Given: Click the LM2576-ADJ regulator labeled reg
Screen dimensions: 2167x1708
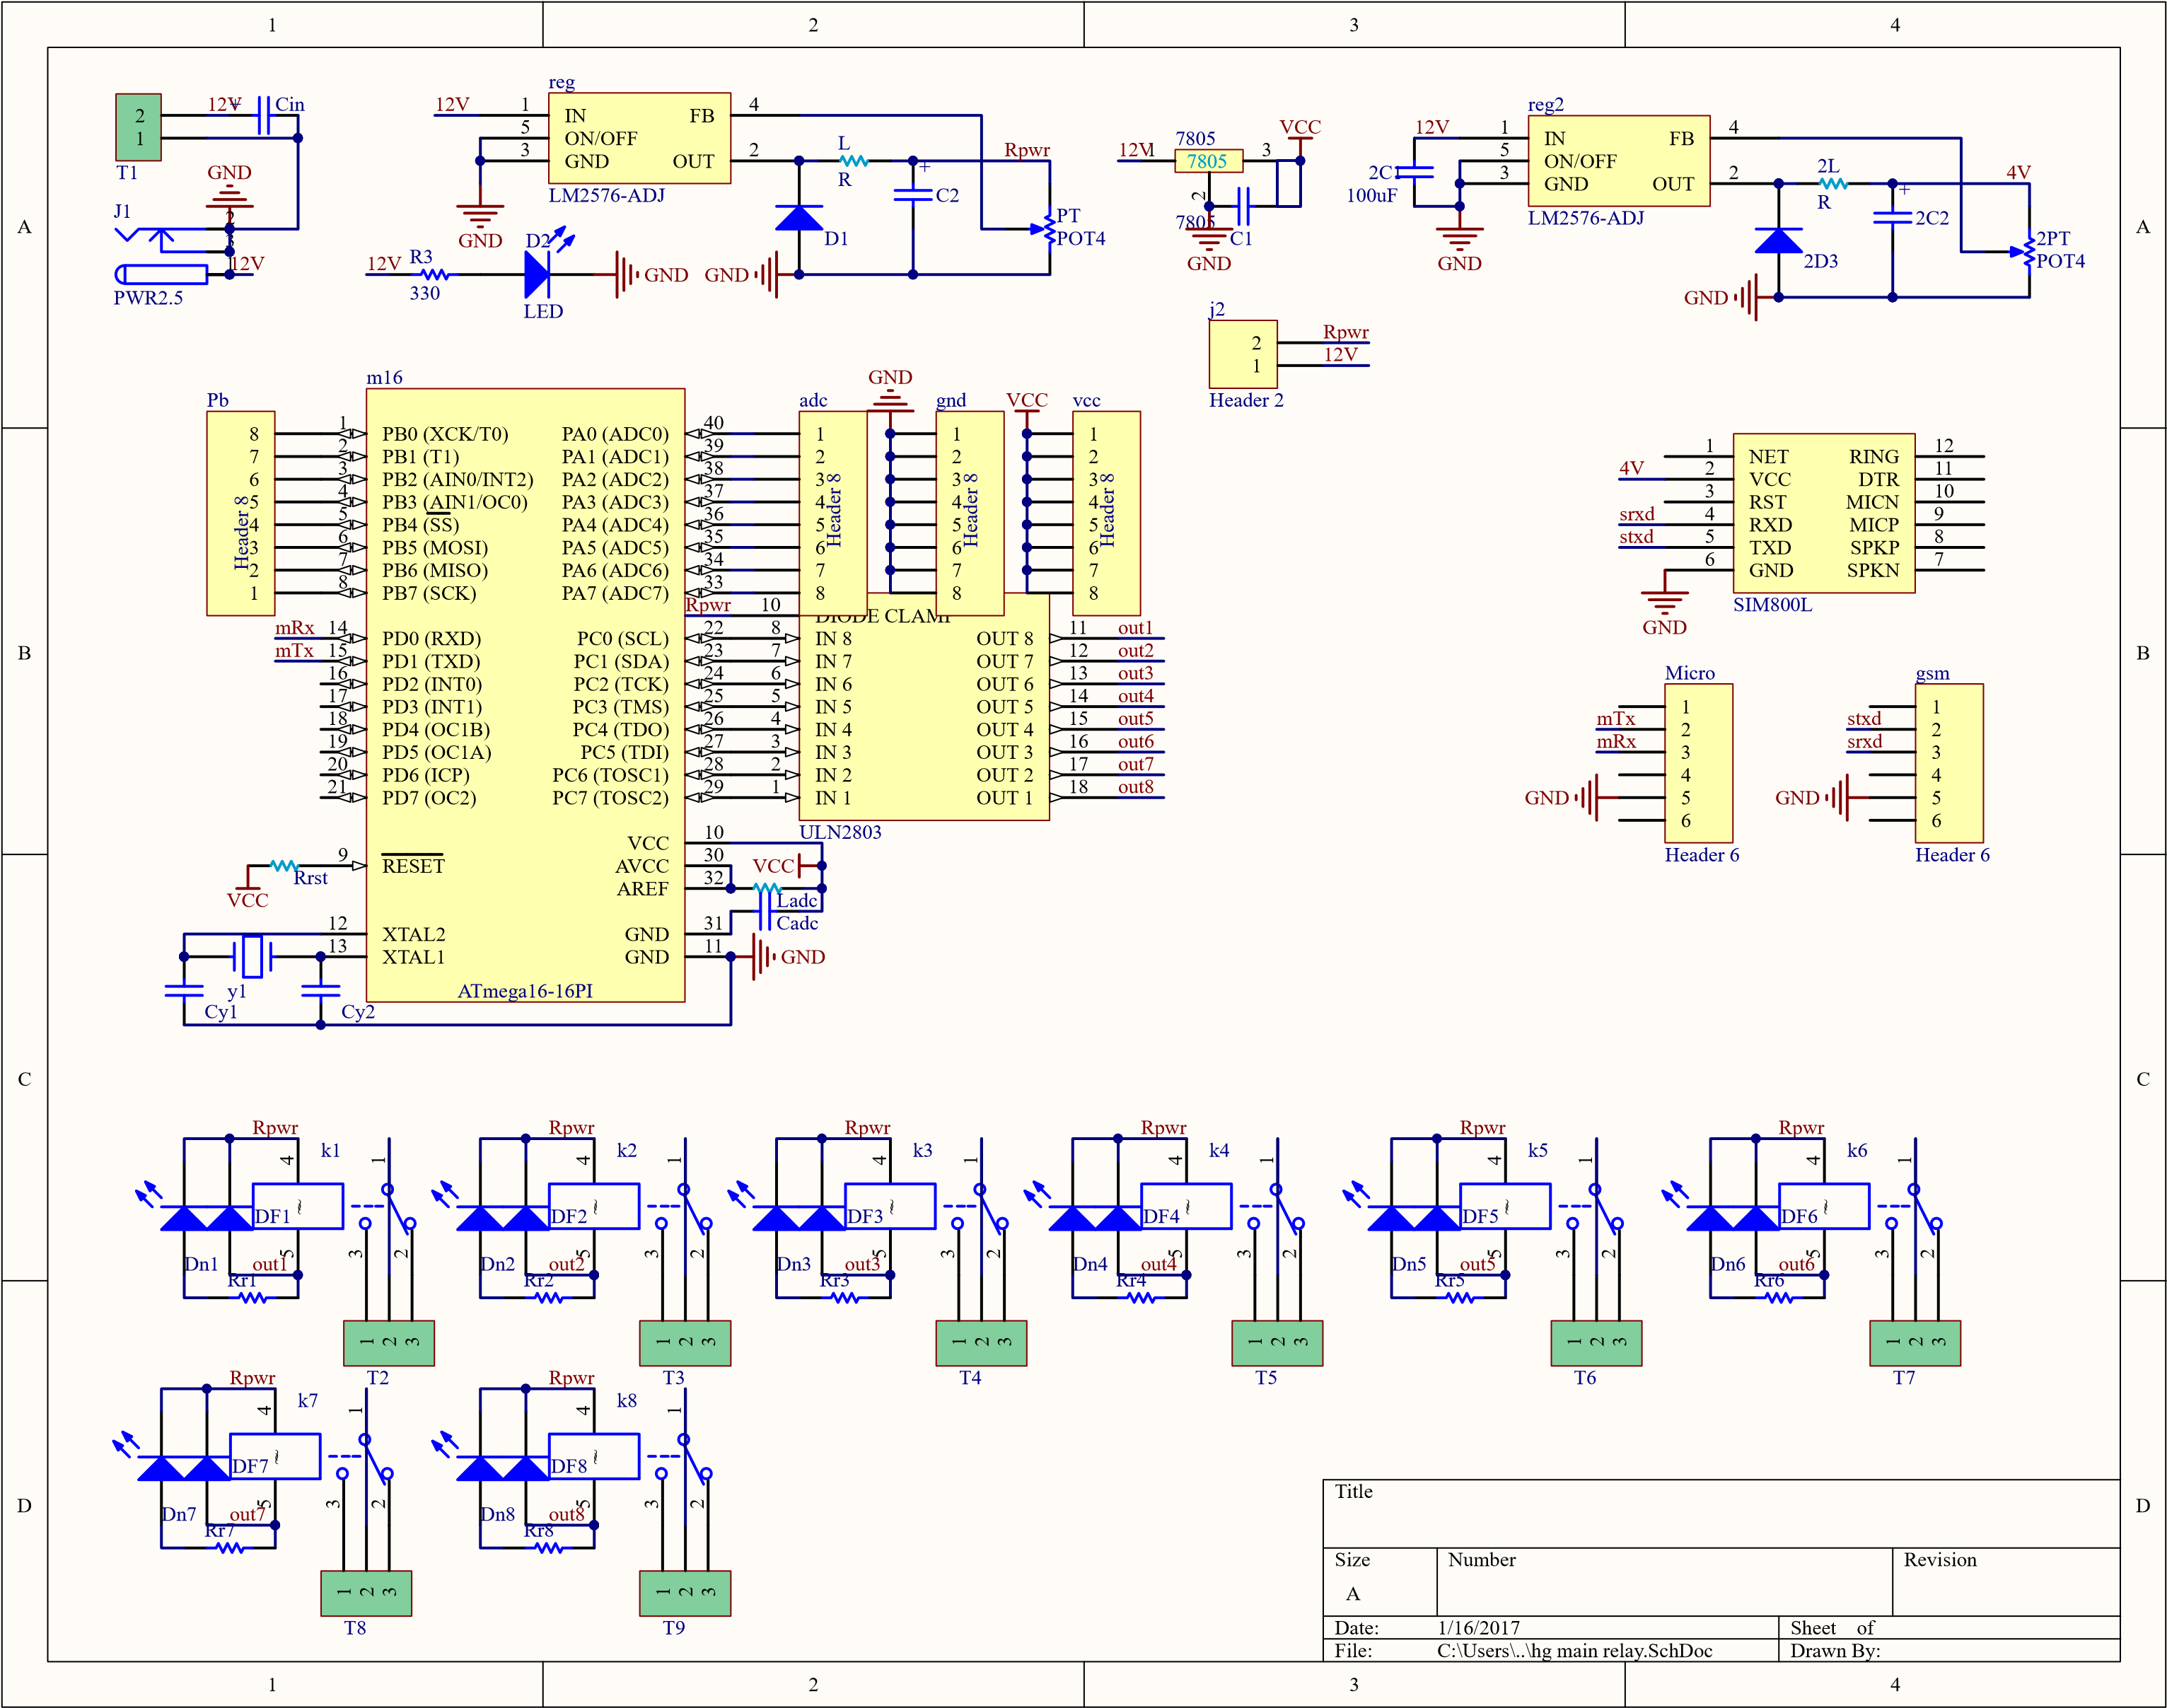Looking at the screenshot, I should (x=639, y=138).
